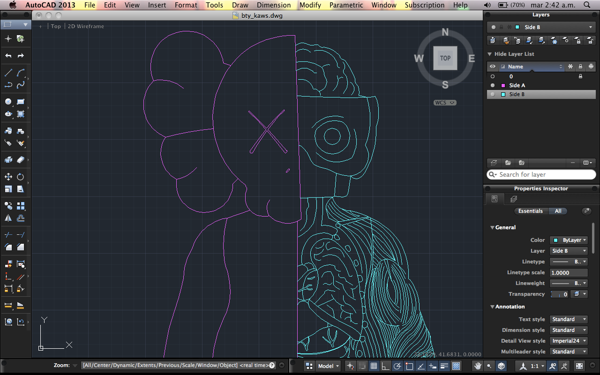Viewport: 600px width, 375px height.
Task: Select the Mirror tool
Action: pyautogui.click(x=8, y=218)
